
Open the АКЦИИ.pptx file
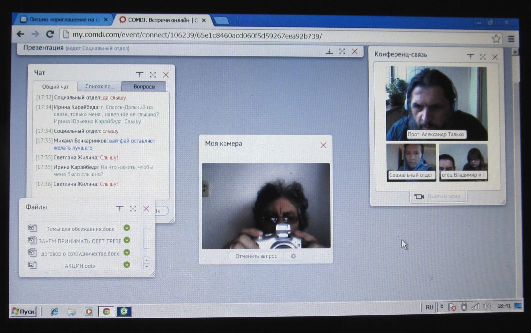[80, 266]
